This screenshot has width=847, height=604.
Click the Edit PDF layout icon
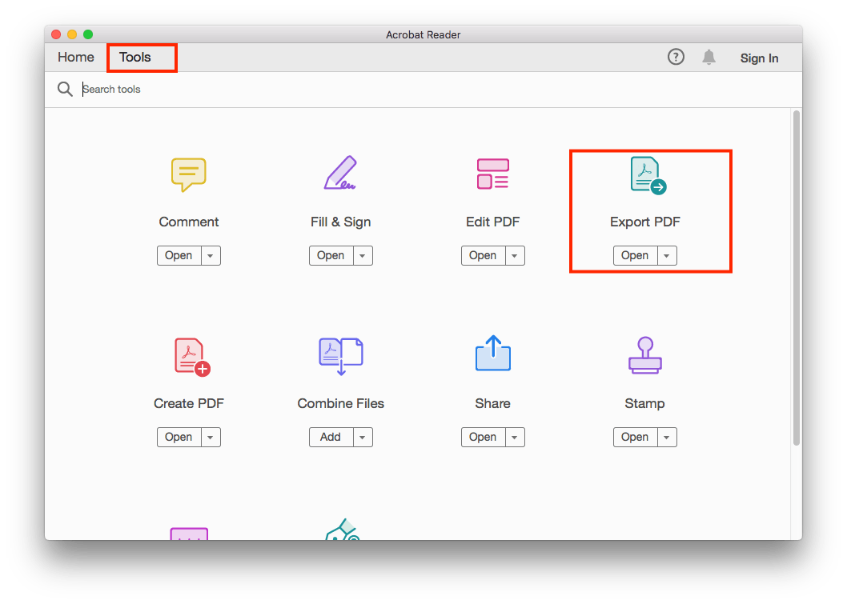[x=492, y=174]
